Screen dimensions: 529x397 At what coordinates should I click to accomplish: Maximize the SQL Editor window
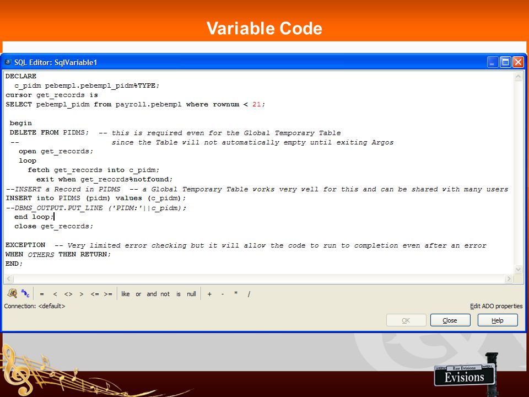(505, 62)
